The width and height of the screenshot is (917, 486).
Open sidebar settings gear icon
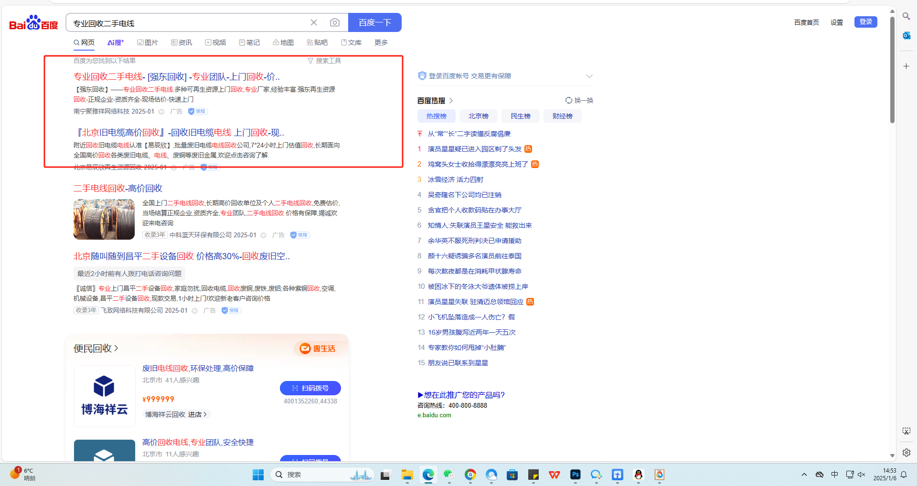[906, 452]
